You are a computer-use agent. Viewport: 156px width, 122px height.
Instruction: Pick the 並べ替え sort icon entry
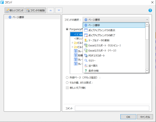[86, 65]
